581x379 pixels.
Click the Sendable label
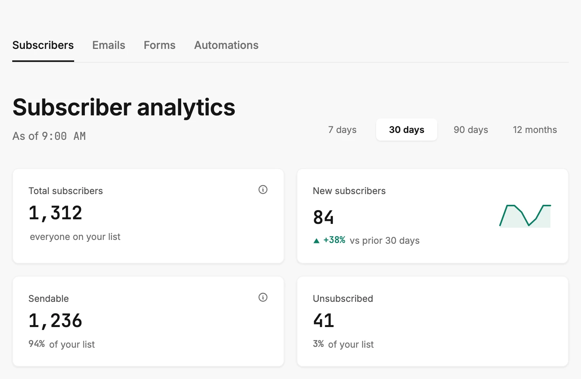point(49,298)
